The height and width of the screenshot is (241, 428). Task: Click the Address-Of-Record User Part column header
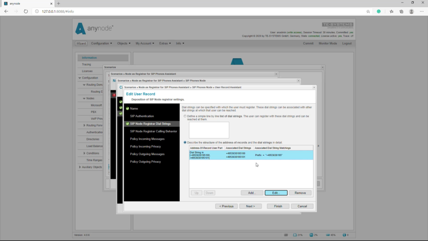coord(206,148)
